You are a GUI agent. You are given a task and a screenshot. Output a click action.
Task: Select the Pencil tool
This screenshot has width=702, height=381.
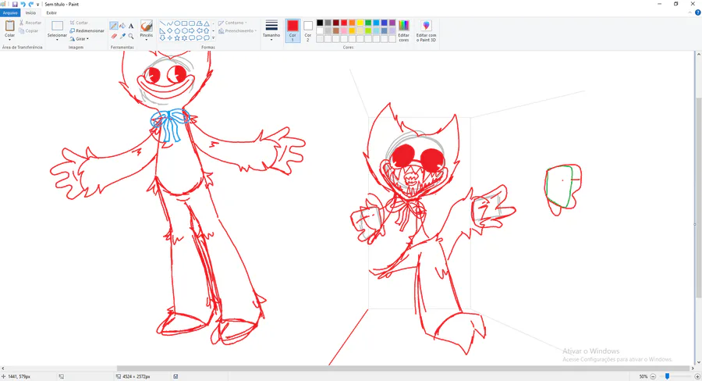coord(114,26)
